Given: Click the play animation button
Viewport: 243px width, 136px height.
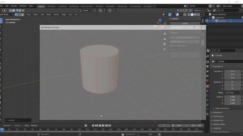Looking at the screenshot, I should coord(103,125).
